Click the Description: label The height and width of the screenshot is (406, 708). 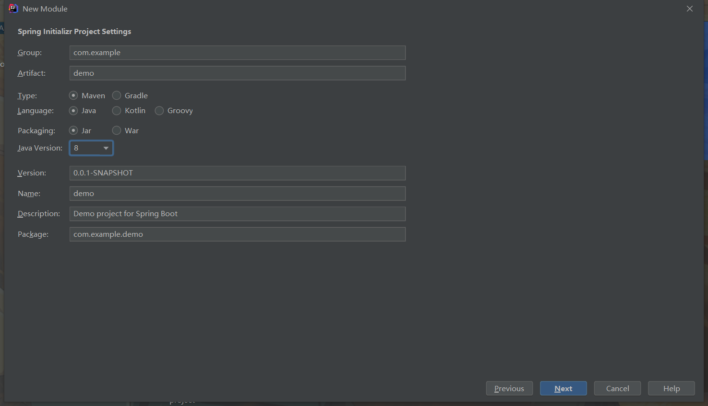click(x=39, y=214)
